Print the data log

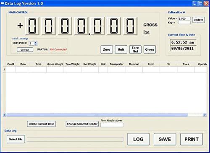click(192, 139)
